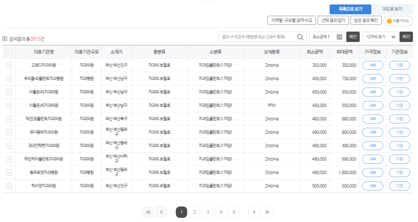Click the 가격정보 column header

tap(373, 52)
